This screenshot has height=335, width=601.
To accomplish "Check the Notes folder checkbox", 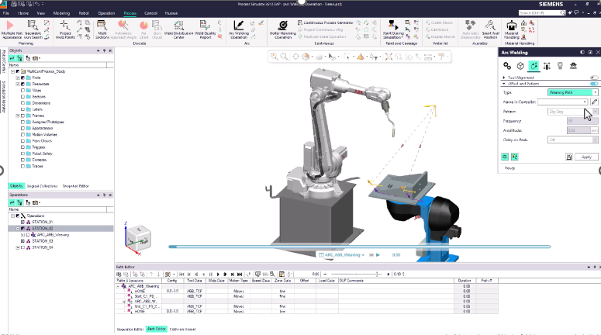I will click(22, 91).
